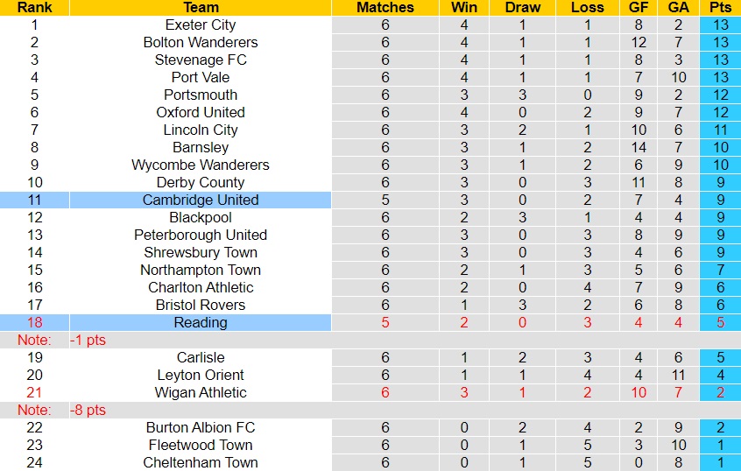The height and width of the screenshot is (471, 741).
Task: Click the Wigan Athletic -8 pts note
Action: pos(88,410)
